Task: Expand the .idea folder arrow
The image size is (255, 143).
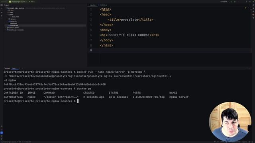Action: click(7, 10)
